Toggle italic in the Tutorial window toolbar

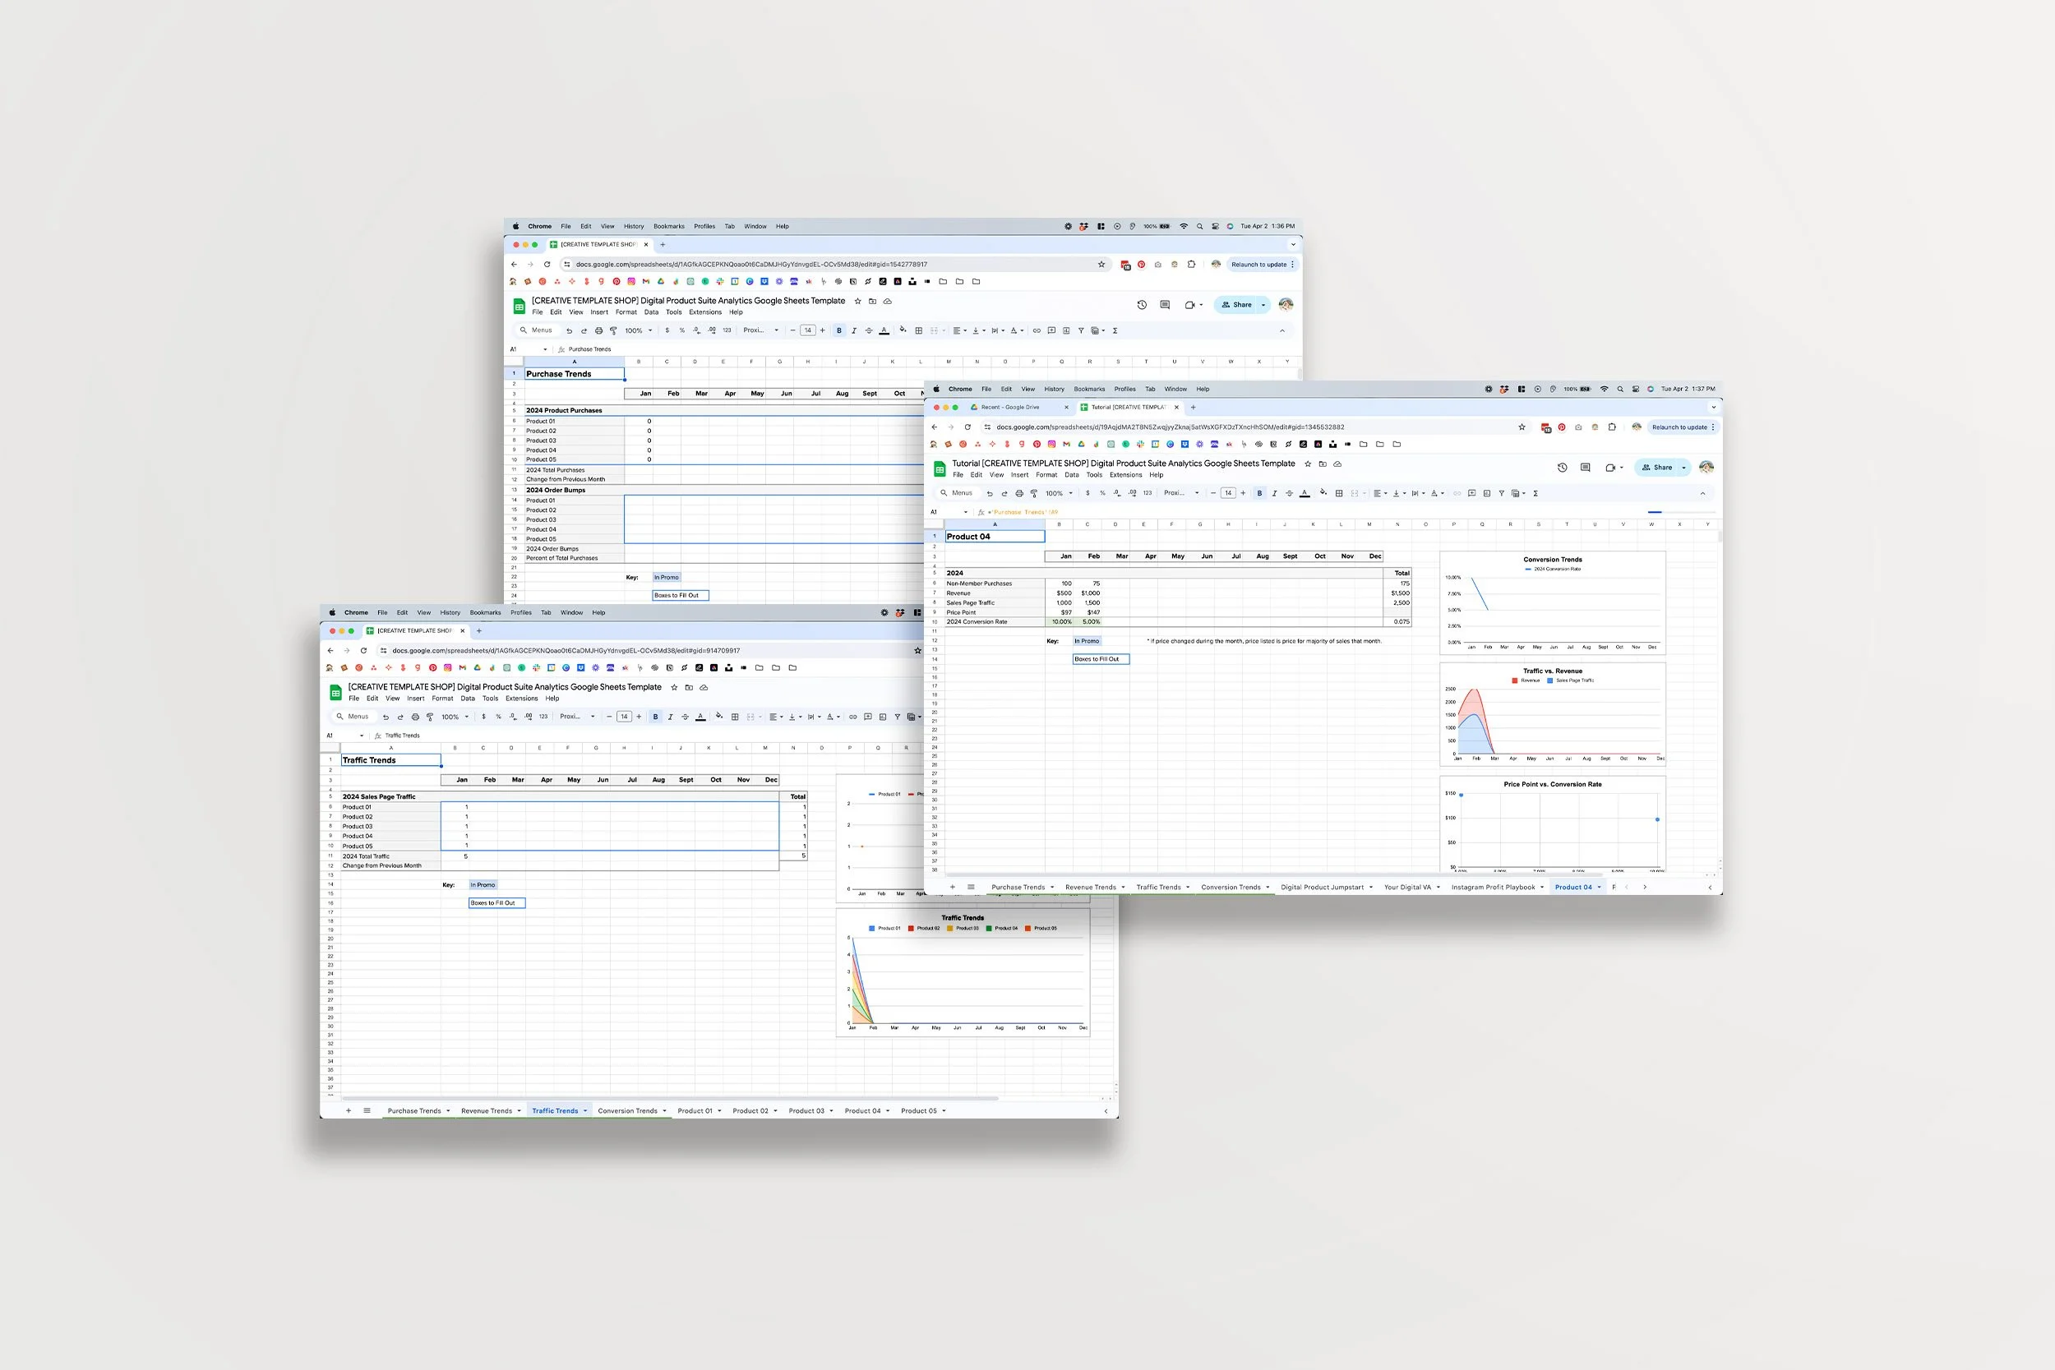[x=1274, y=493]
